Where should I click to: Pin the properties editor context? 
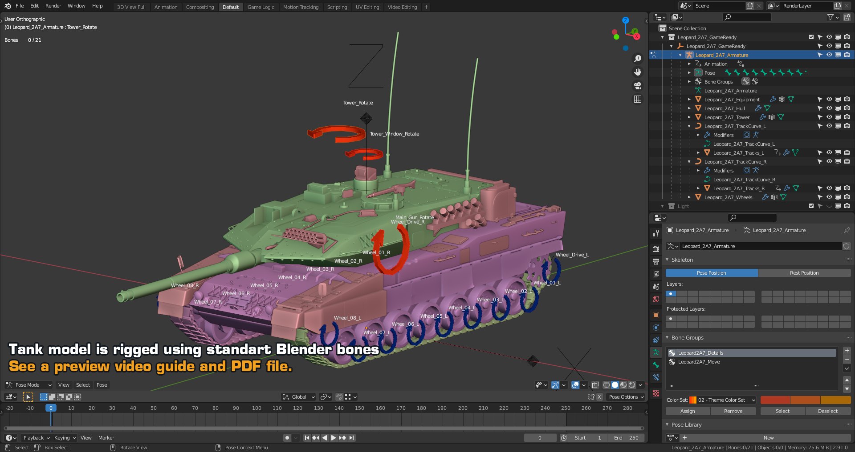pos(847,230)
